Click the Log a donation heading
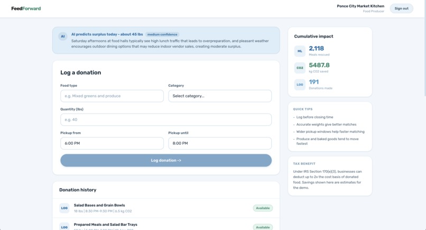 pyautogui.click(x=81, y=72)
